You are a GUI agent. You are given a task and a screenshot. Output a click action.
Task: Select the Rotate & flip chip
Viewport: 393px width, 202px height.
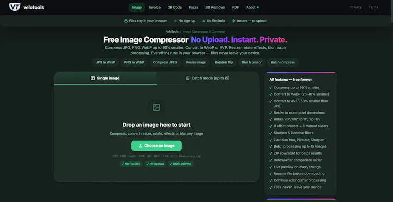click(224, 62)
